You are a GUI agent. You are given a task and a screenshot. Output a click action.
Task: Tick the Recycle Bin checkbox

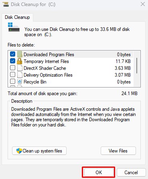12,81
